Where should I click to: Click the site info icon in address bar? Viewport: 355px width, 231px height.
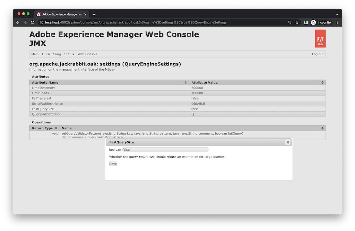(42, 22)
